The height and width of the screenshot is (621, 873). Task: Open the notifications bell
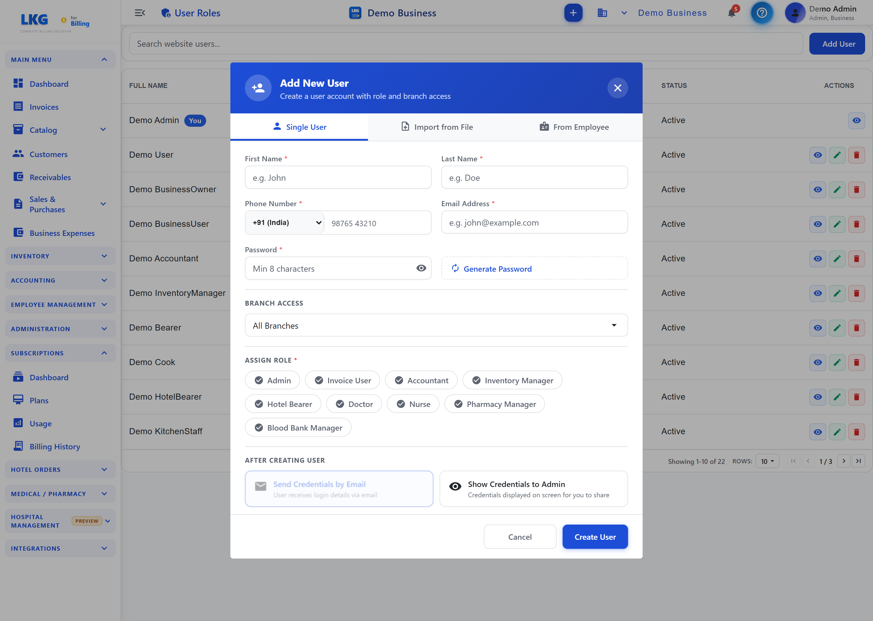[x=731, y=13]
